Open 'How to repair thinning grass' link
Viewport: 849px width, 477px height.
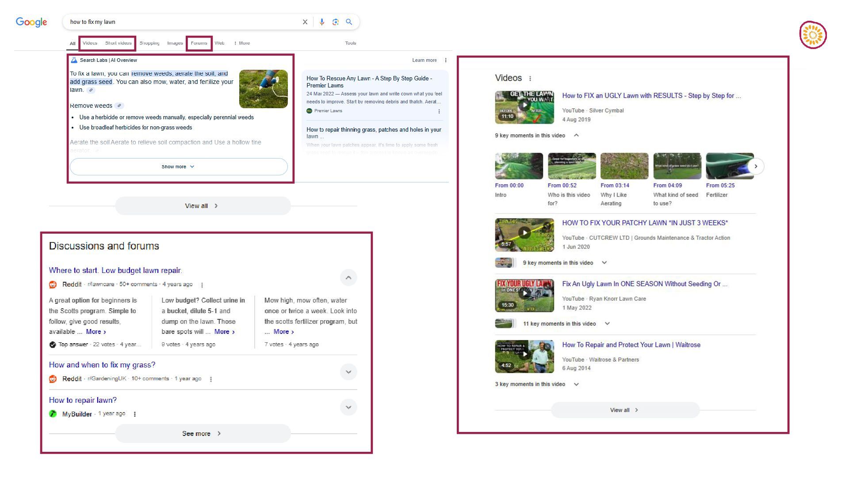tap(374, 133)
